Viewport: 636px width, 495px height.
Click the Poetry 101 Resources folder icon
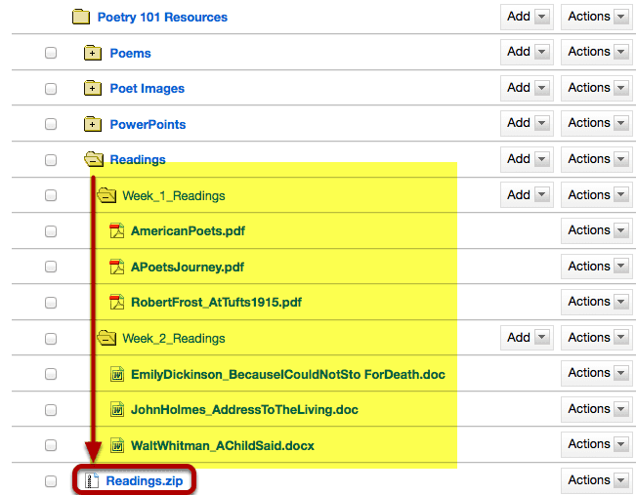click(x=81, y=17)
